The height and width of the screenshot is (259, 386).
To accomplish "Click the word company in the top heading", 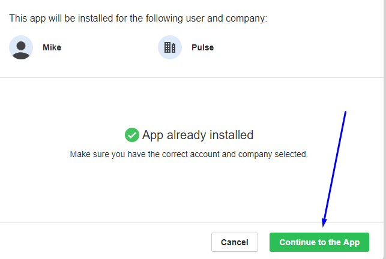I will (x=245, y=19).
